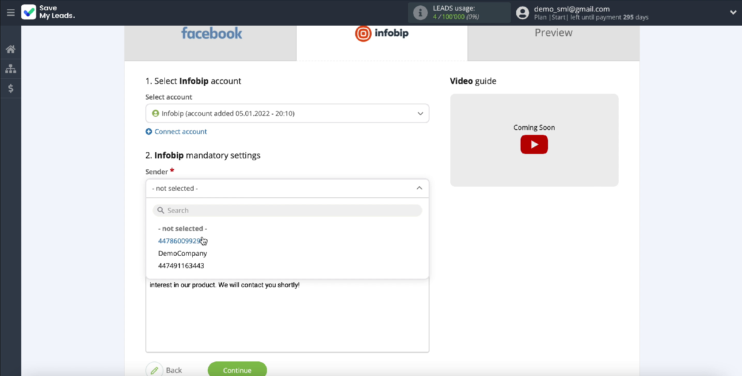Screen dimensions: 742x376
Task: Click inside the message text area
Action: (x=287, y=315)
